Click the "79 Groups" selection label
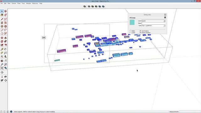The height and width of the screenshot is (113, 201). click(x=133, y=18)
